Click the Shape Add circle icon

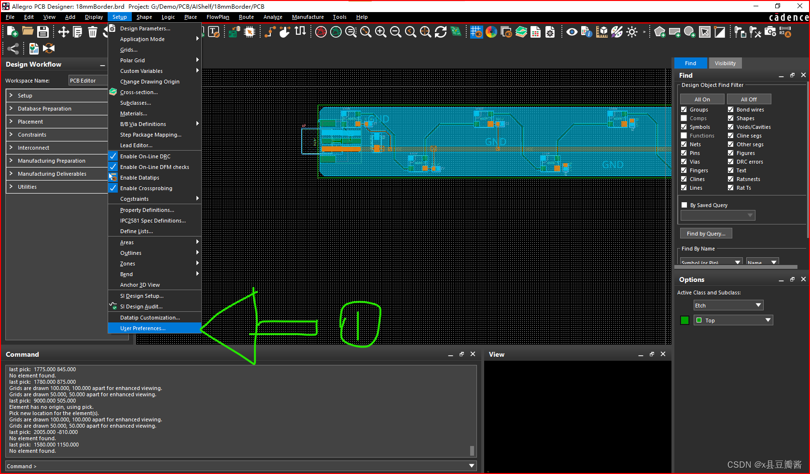pos(690,32)
